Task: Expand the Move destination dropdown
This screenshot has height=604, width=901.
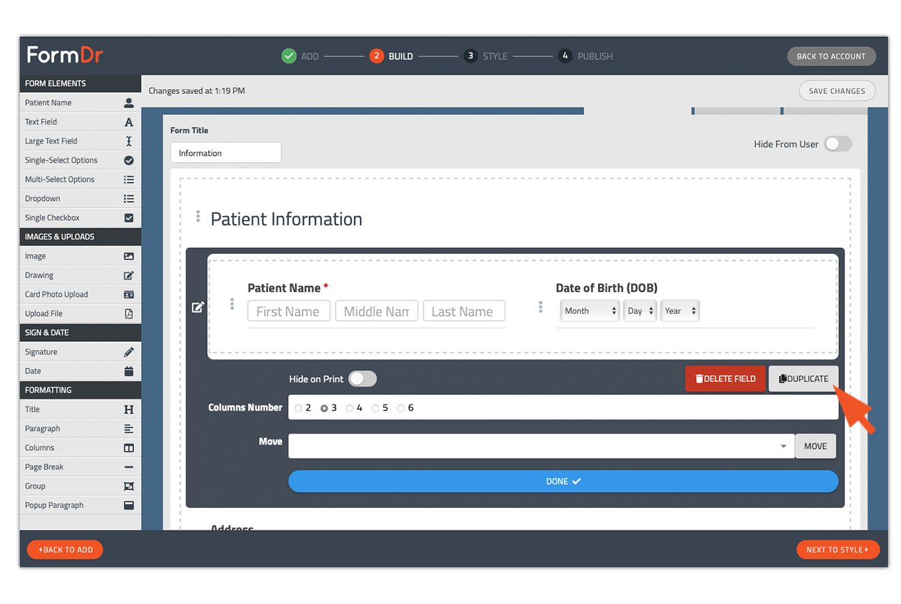Action: coord(541,446)
